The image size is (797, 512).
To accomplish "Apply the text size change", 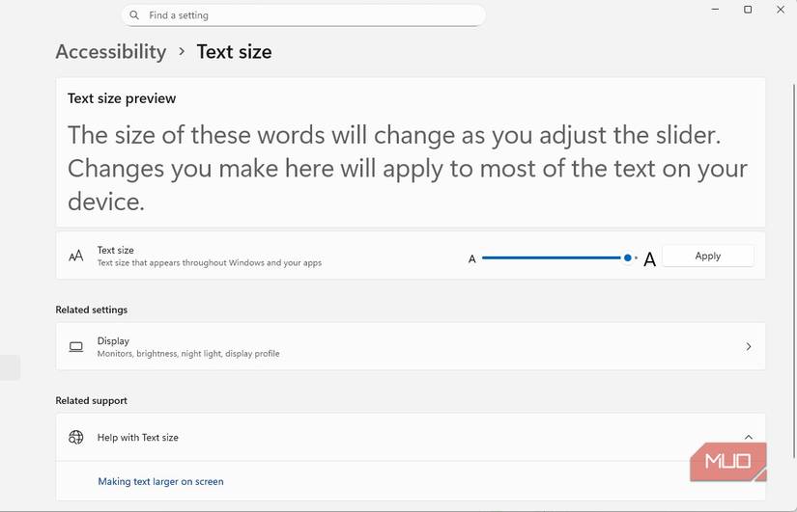I will [x=708, y=256].
